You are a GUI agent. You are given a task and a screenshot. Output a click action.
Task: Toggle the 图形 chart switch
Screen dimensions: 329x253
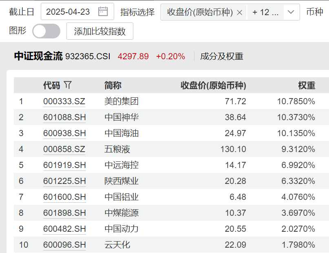click(x=46, y=31)
